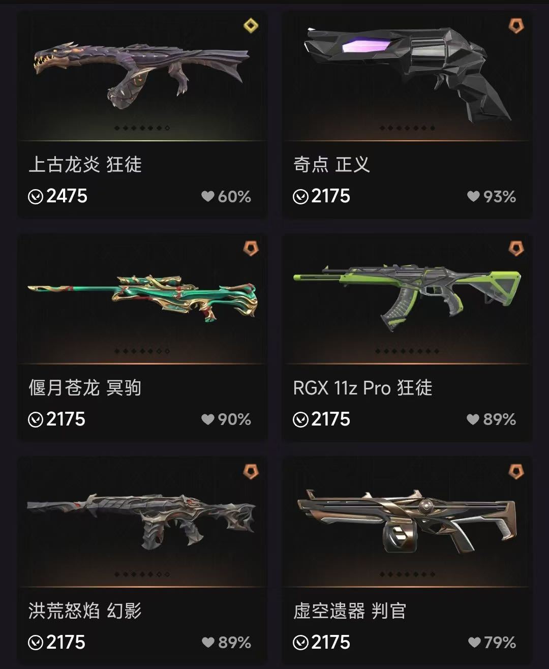
Task: Click the orange tier badge on 奇点 正义
Action: pos(516,25)
